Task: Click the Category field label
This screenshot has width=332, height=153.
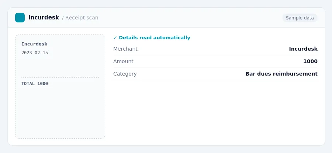Action: pos(125,74)
